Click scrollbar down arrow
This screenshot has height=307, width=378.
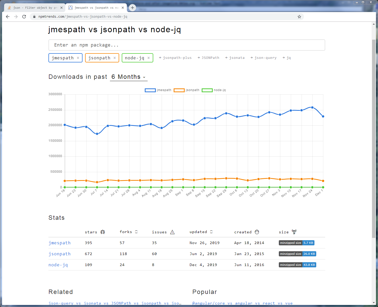pos(374,303)
